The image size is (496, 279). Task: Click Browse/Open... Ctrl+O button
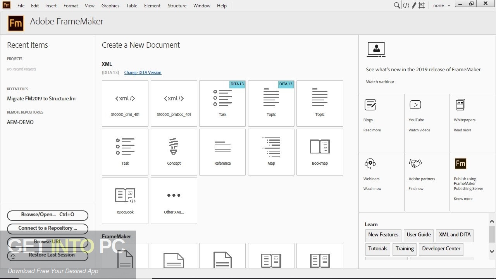point(48,215)
